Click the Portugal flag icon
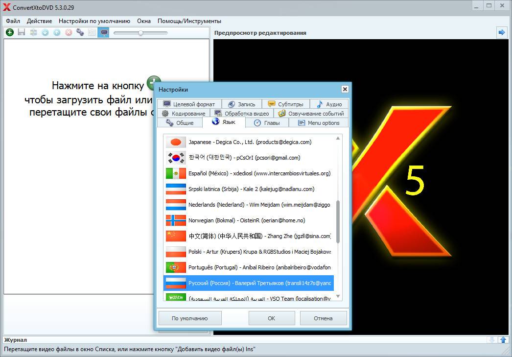Viewport: 512px width, 357px height. (176, 267)
